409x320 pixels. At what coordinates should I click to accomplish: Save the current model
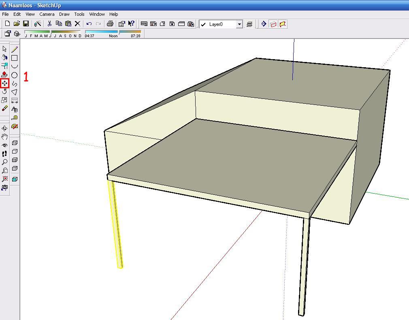tap(26, 24)
